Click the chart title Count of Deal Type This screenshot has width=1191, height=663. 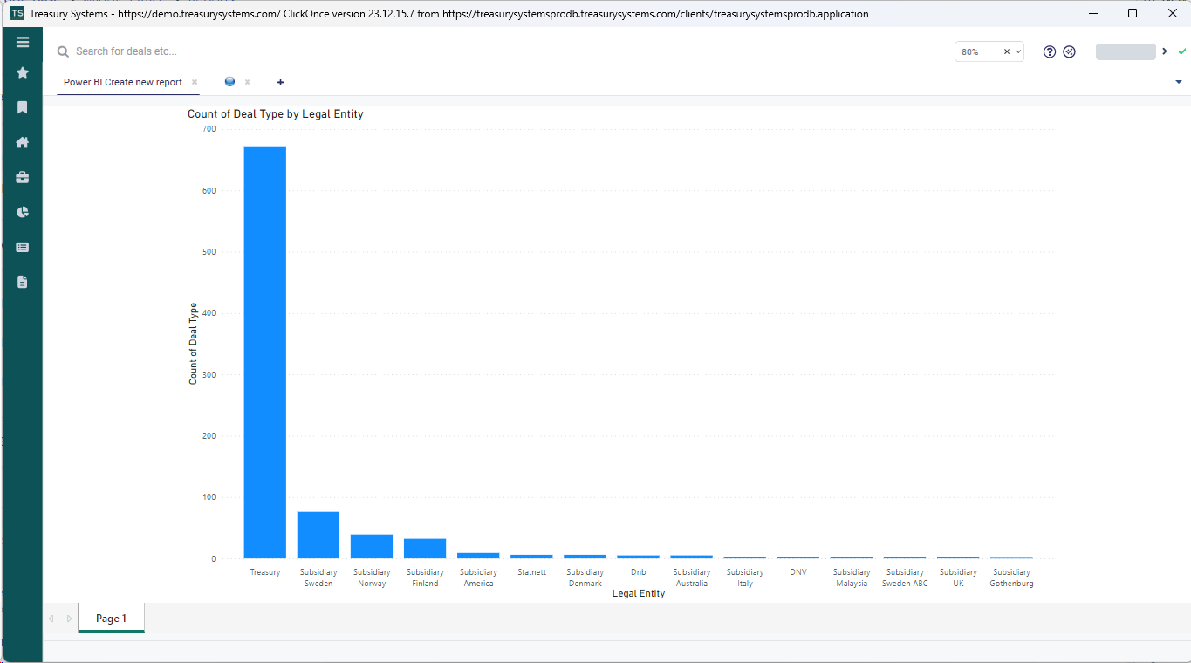[x=275, y=114]
